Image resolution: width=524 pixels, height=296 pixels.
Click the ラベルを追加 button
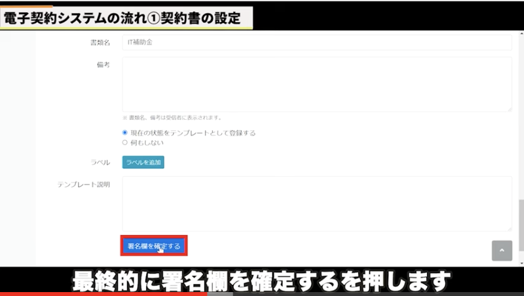pos(143,162)
